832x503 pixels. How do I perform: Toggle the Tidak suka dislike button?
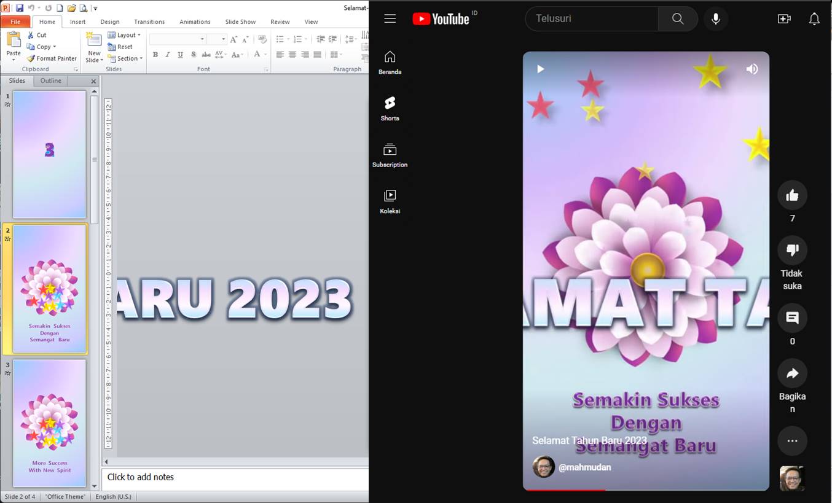792,250
